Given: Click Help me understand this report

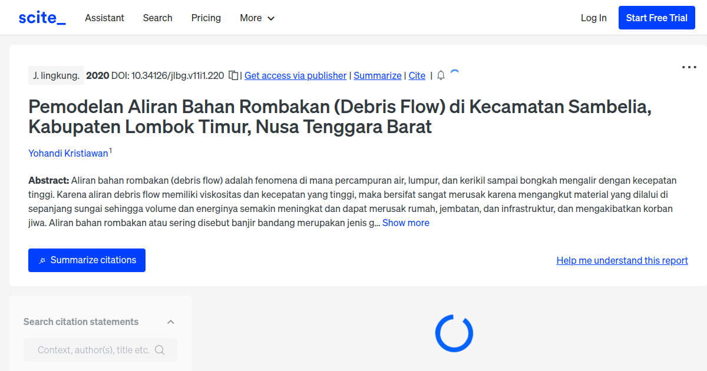Looking at the screenshot, I should (x=622, y=260).
